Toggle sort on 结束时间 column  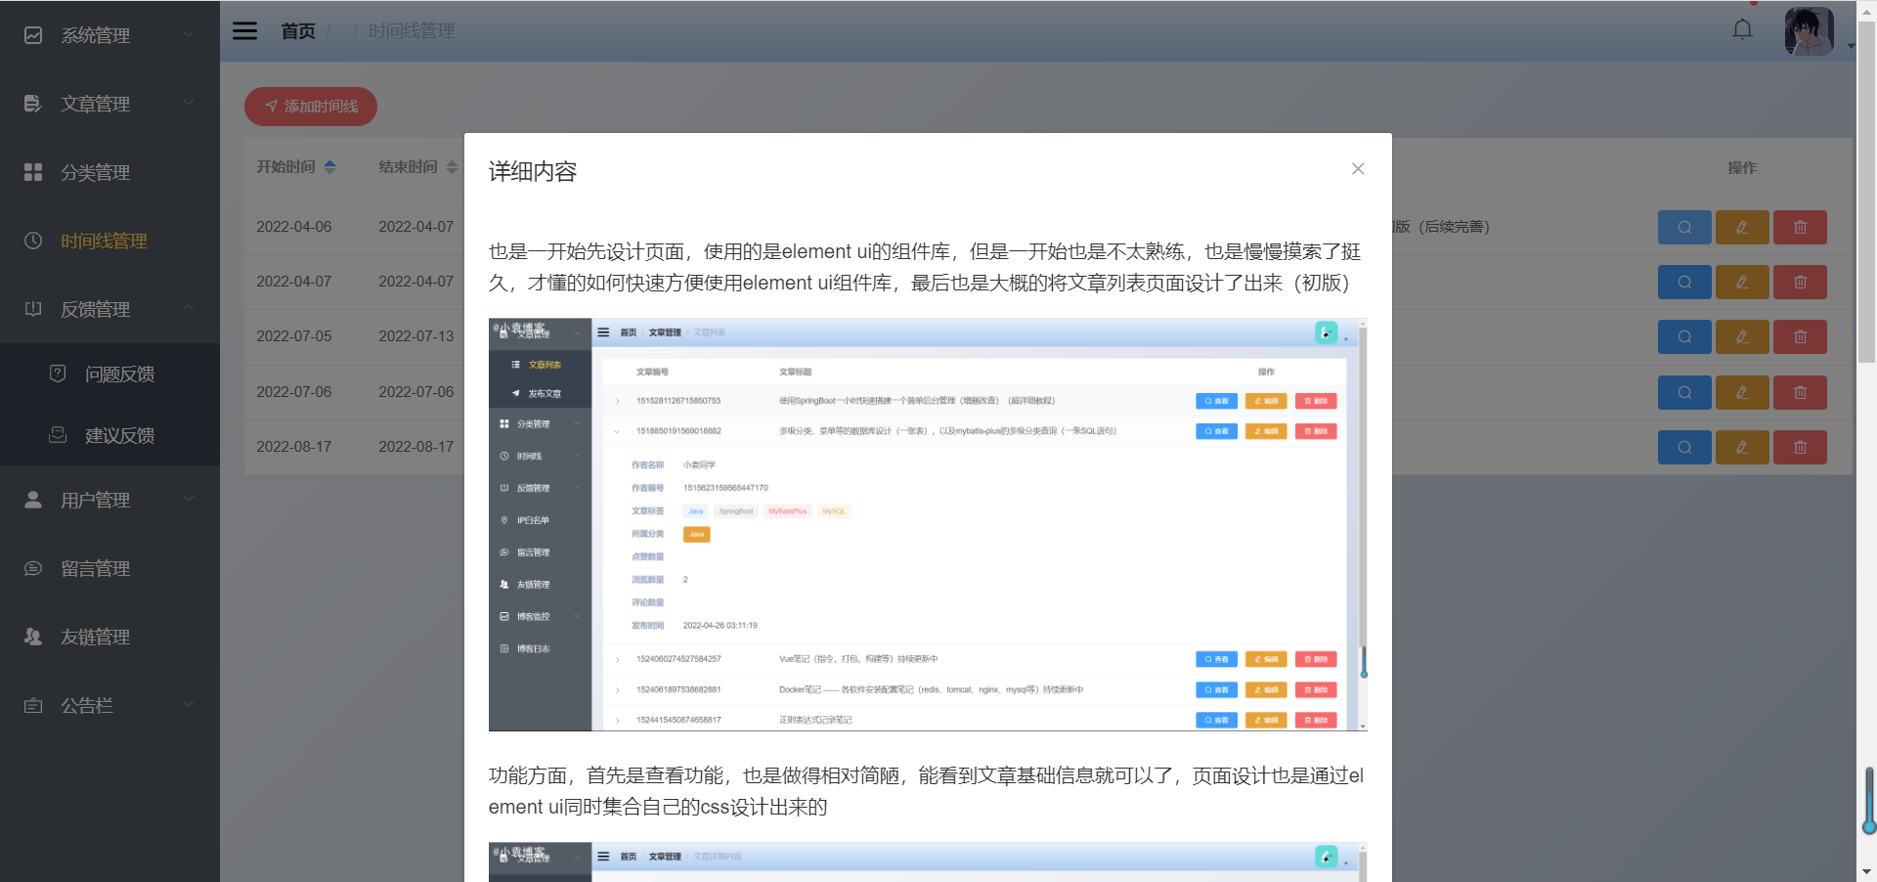[452, 166]
